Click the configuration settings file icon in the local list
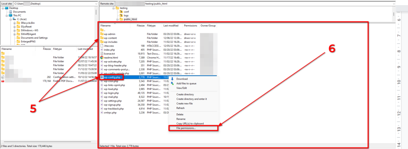This screenshot has width=408, height=149. pyautogui.click(x=2, y=77)
